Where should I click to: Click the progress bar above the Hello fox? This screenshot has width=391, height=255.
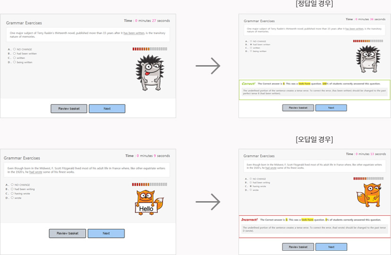tap(149, 185)
